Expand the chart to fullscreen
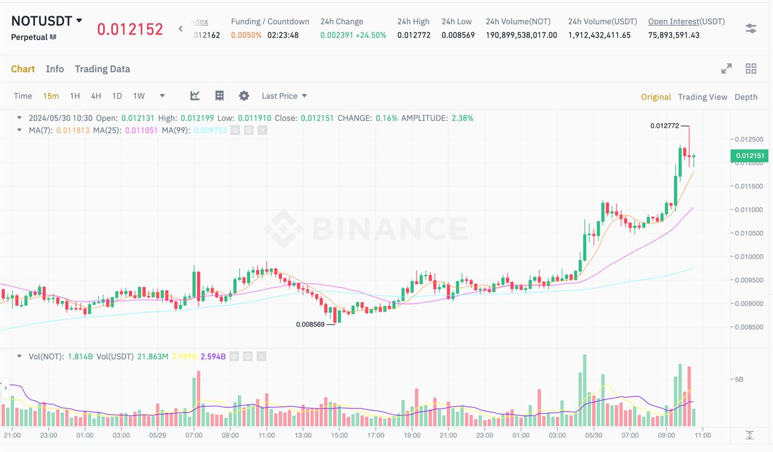Viewport: 773px width, 452px height. [726, 69]
